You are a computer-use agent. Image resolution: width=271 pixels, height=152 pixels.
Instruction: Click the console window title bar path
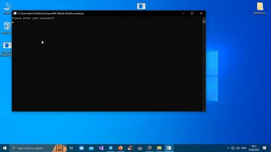click(51, 13)
